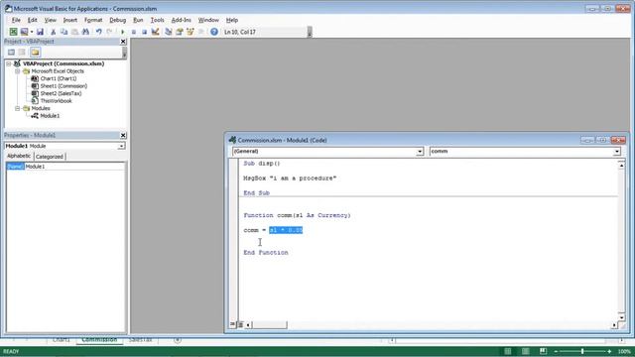Open the Insert menu

tap(70, 20)
